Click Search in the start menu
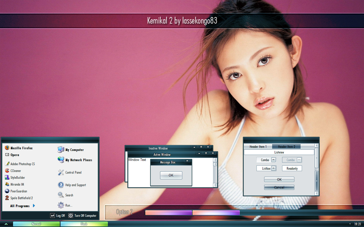The width and height of the screenshot is (364, 227). (65, 195)
